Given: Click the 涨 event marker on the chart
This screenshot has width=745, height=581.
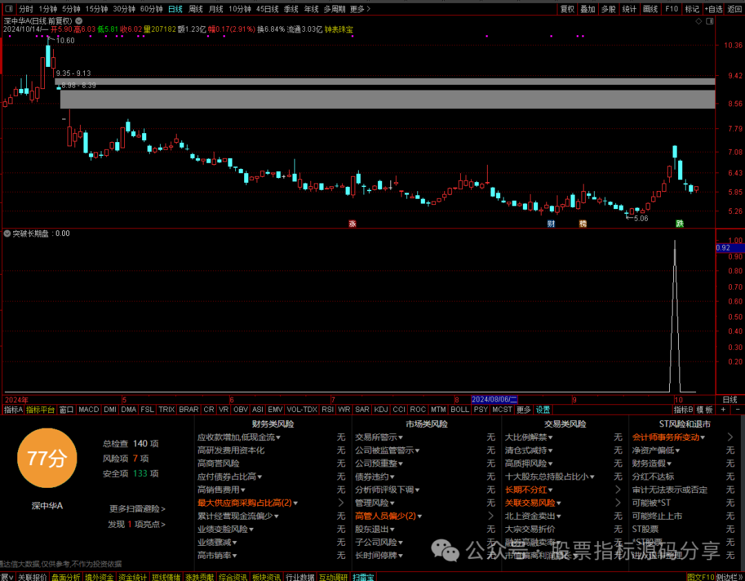Looking at the screenshot, I should tap(352, 224).
